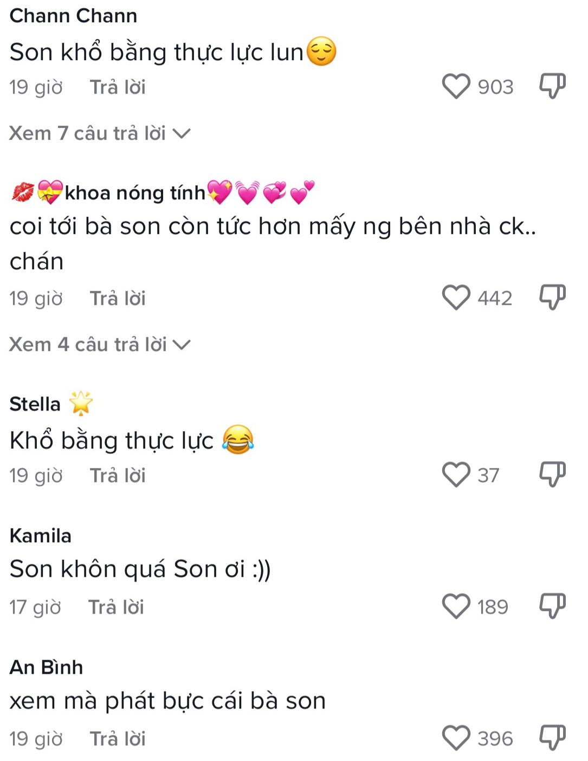588x761 pixels.
Task: Like Chann Chann's comment with heart icon
Action: pyautogui.click(x=456, y=87)
